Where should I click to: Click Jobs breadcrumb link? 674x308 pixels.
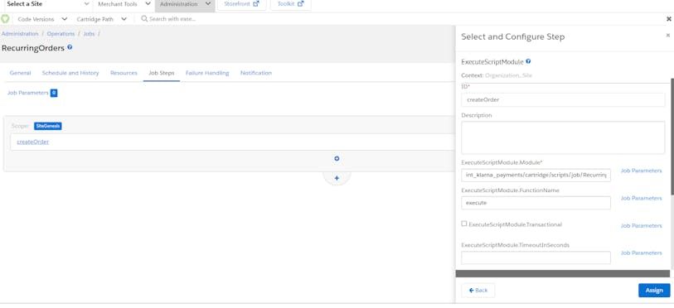pos(89,33)
